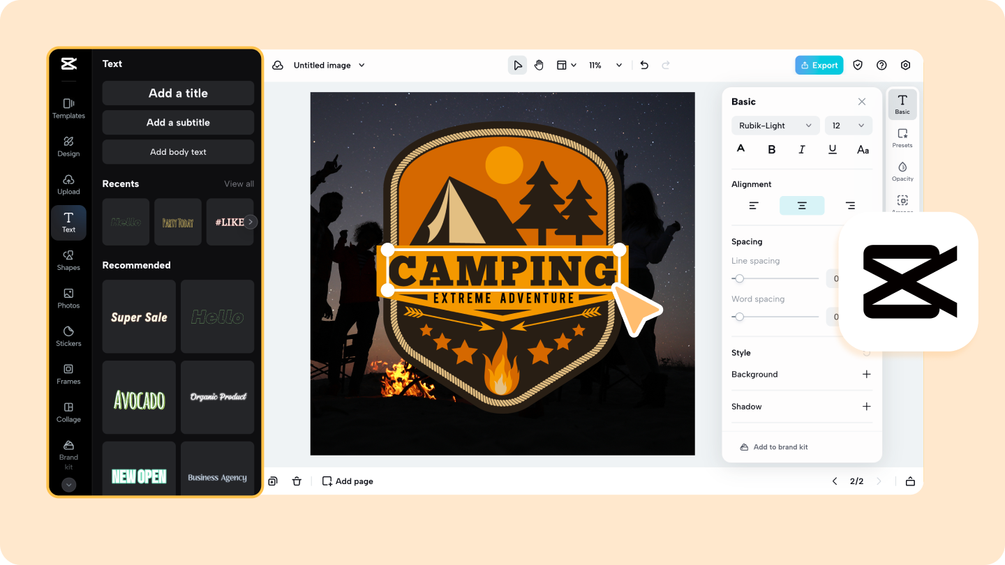Viewport: 1005px width, 565px height.
Task: Go to the previous page arrow
Action: (835, 481)
